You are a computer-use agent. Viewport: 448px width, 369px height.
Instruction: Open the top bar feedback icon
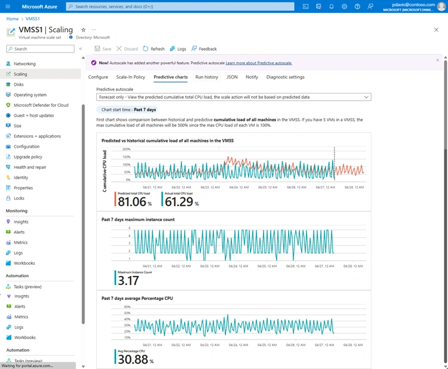click(370, 7)
